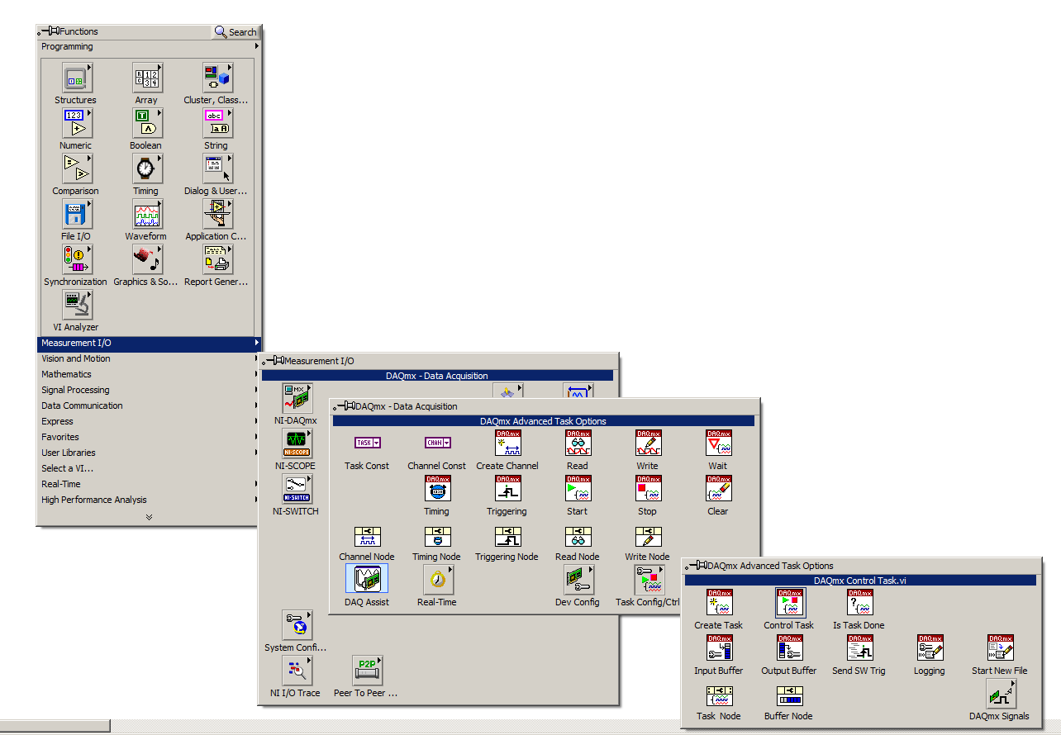
Task: Open the Favorites category
Action: 150,438
